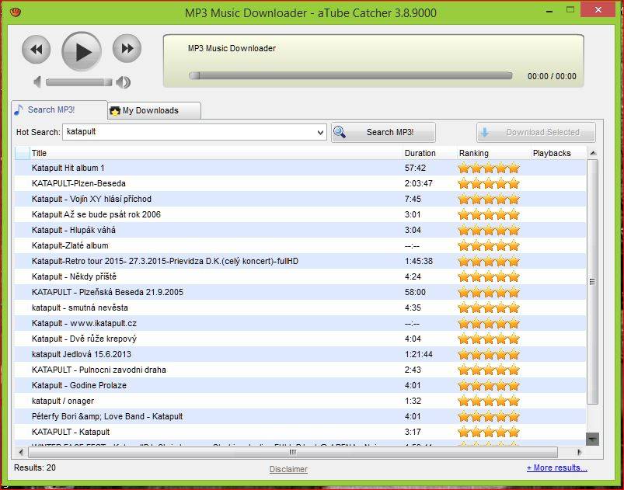
Task: Click the magnifier icon on Search button
Action: coord(340,132)
